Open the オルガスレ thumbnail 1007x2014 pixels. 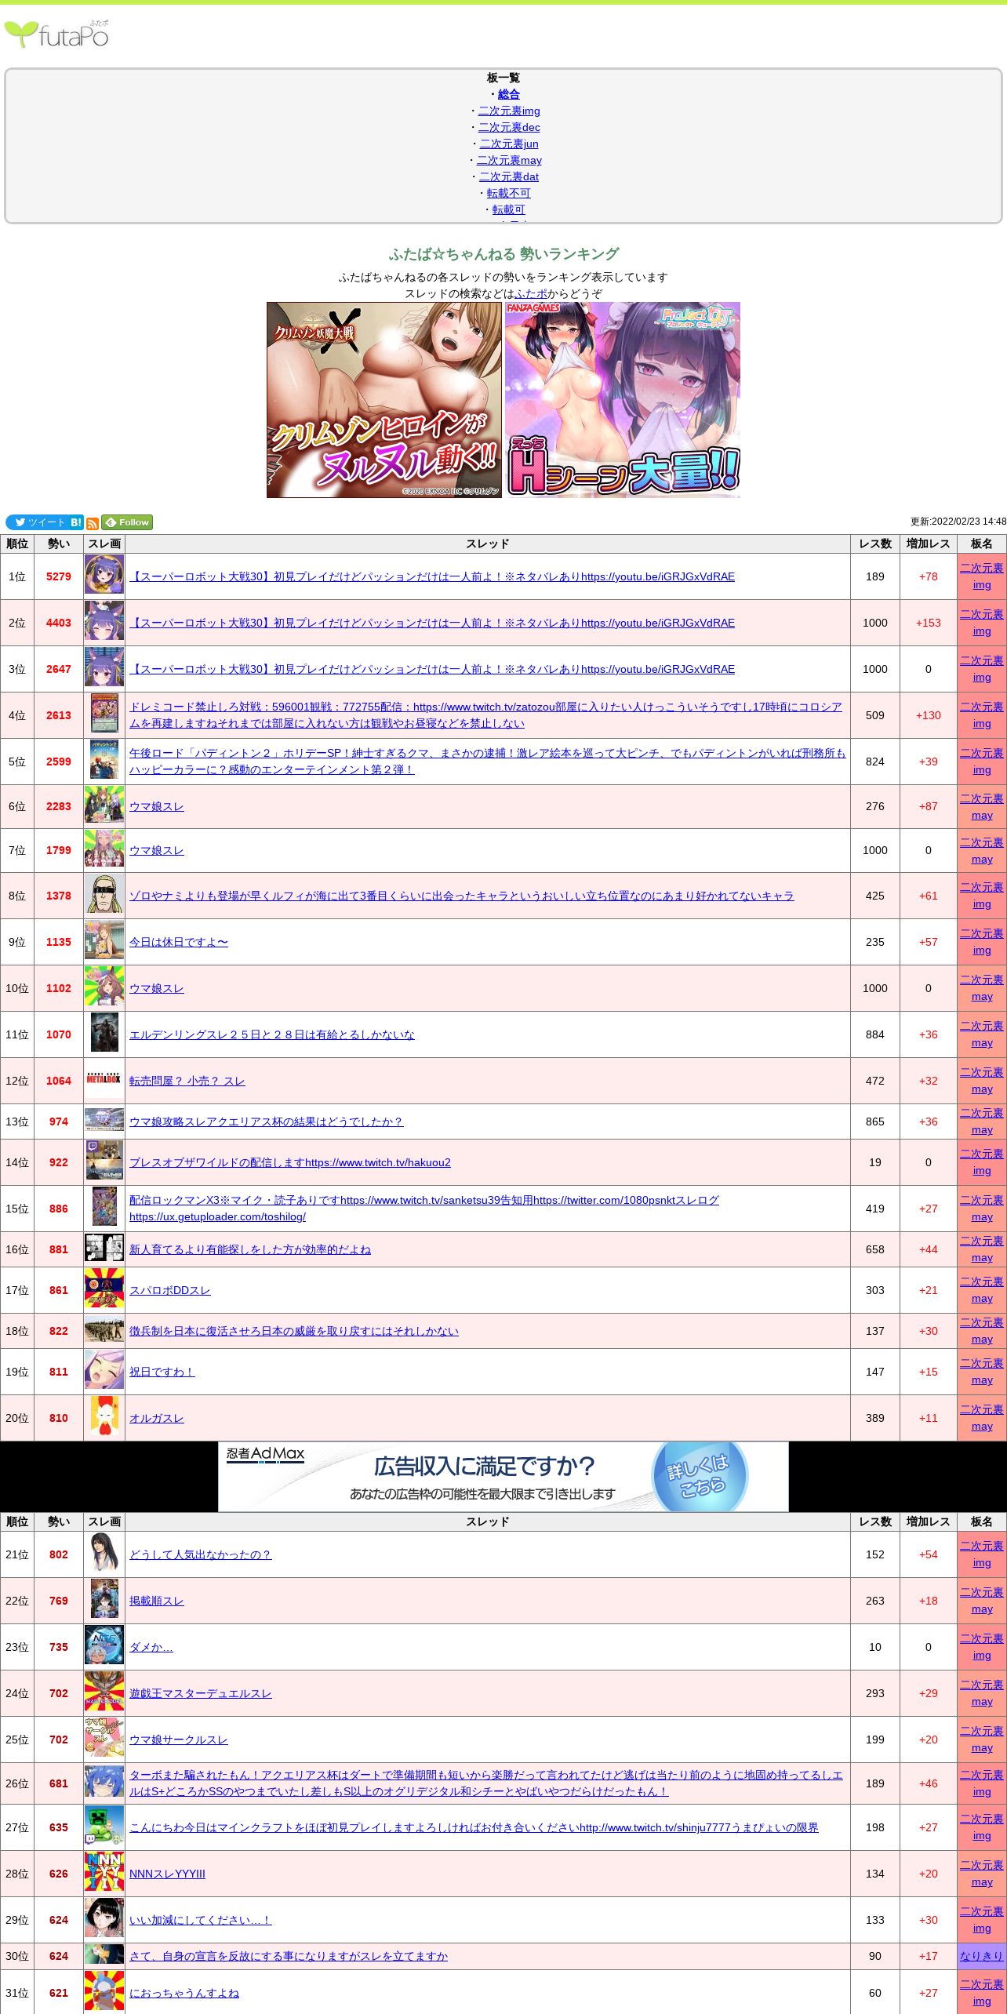click(104, 1417)
